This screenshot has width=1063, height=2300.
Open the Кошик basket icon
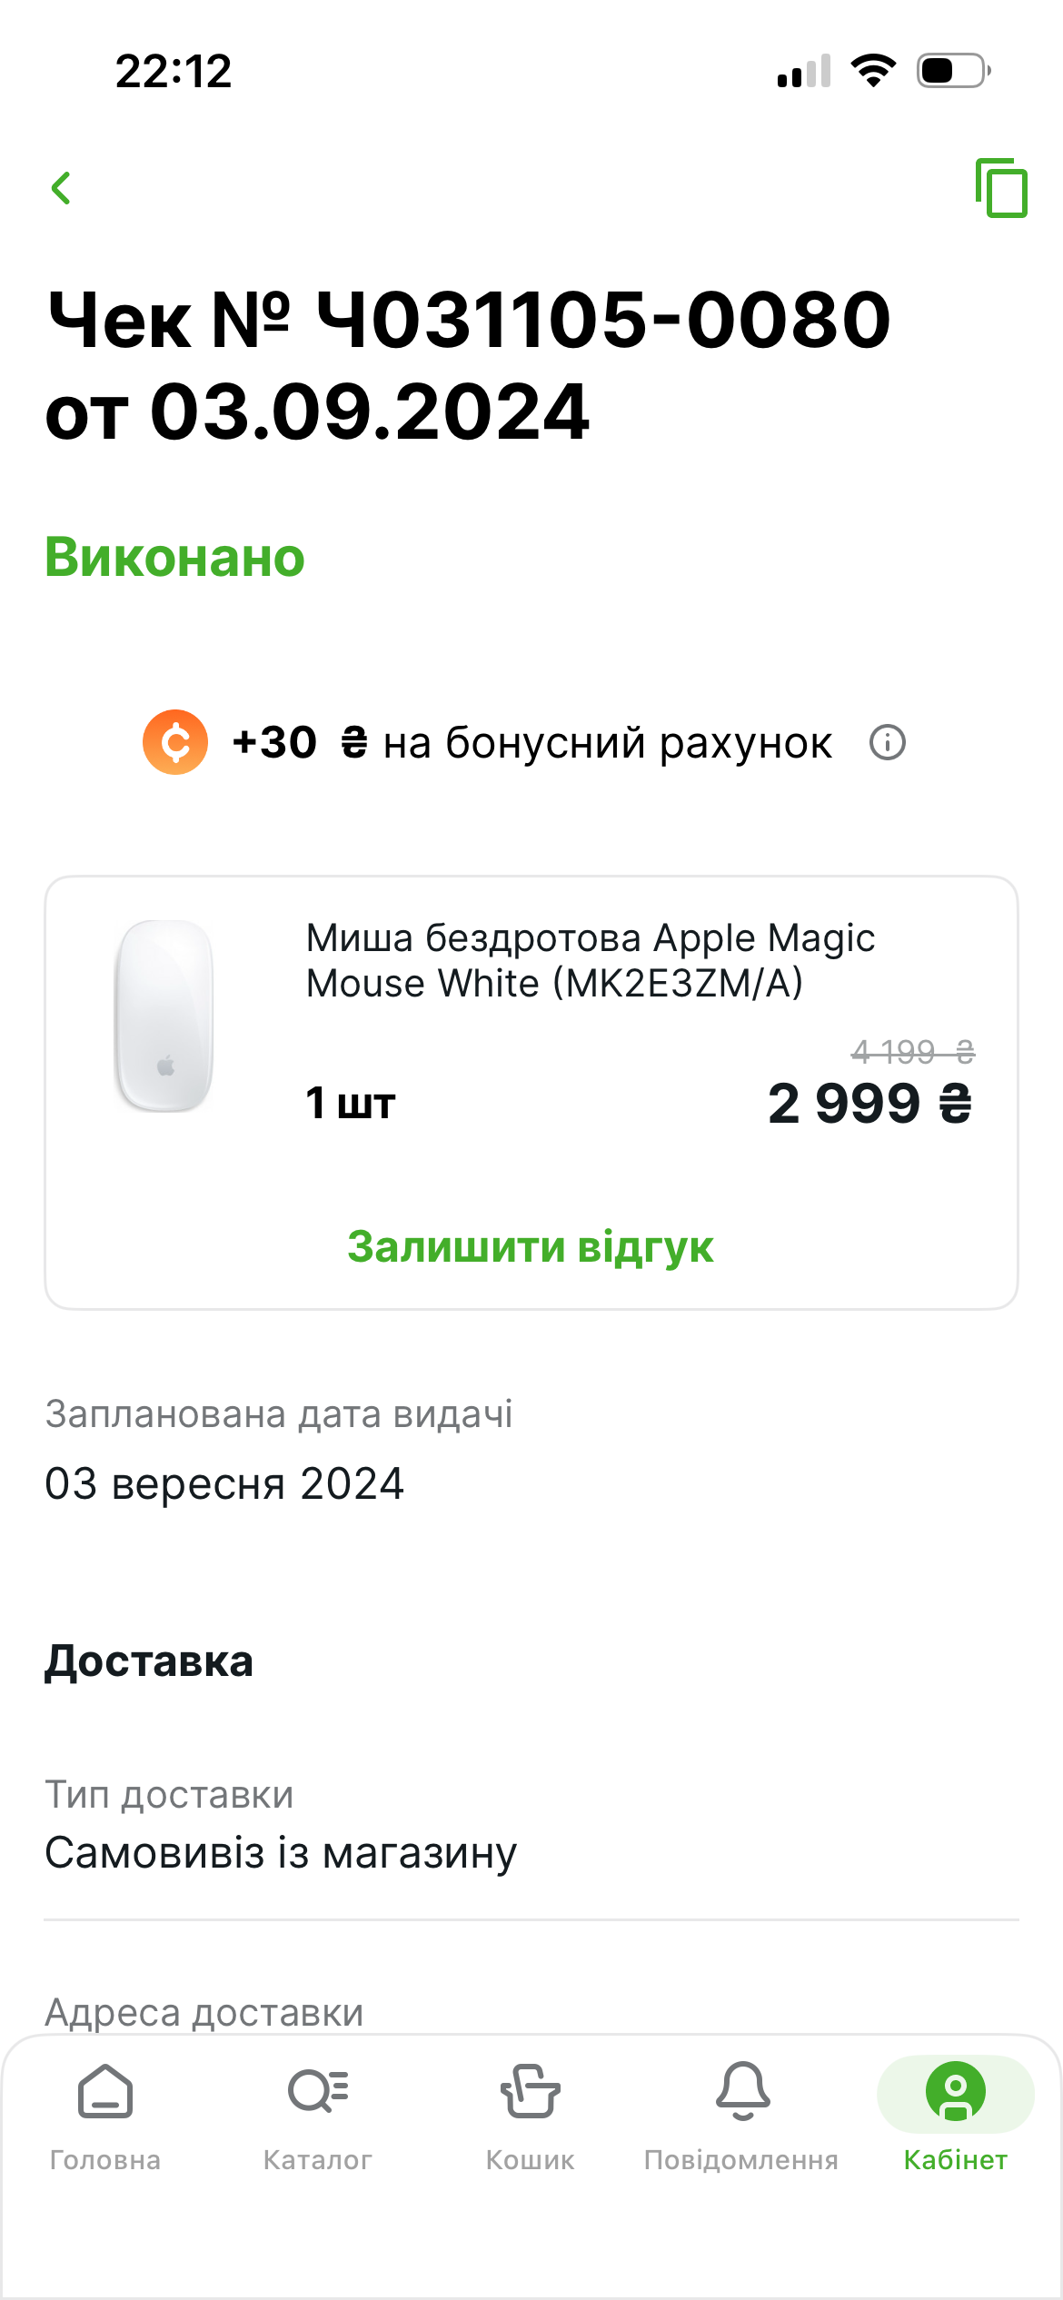click(x=531, y=2090)
